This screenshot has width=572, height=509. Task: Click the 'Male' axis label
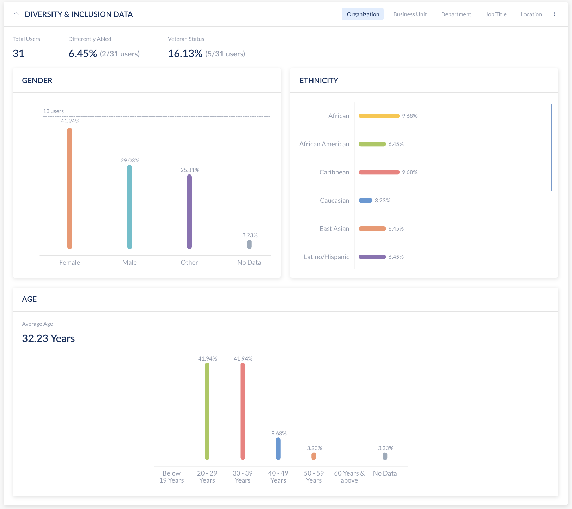tap(129, 262)
